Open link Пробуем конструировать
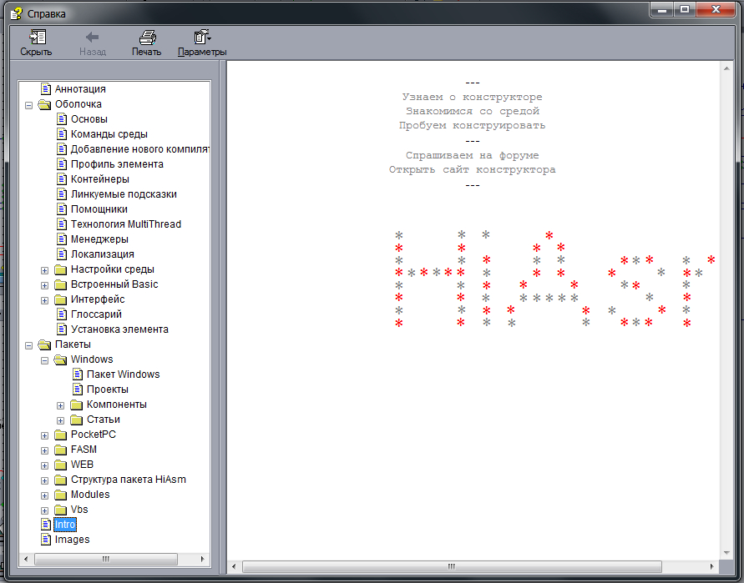The width and height of the screenshot is (744, 583). tap(472, 126)
